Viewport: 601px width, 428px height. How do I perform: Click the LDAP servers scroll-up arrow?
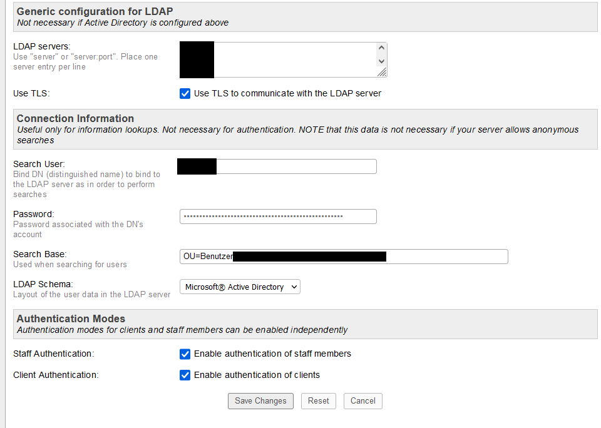381,48
